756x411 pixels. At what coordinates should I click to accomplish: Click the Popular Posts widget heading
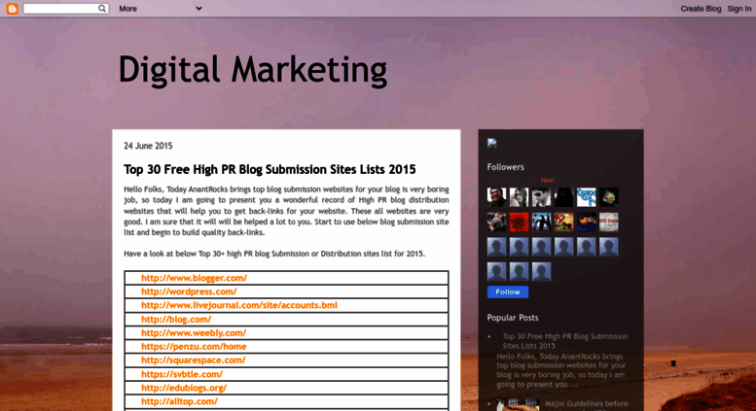(513, 318)
